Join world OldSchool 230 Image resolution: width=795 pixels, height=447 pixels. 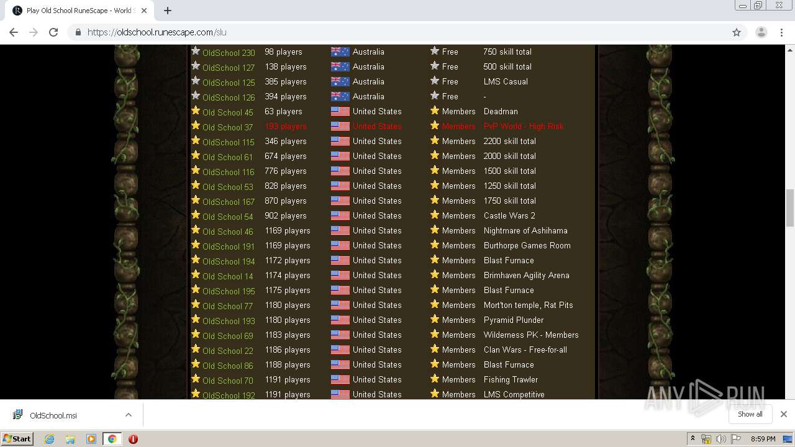pyautogui.click(x=229, y=53)
